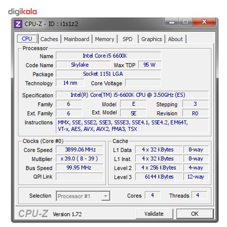Viewport: 227px width, 227px height.
Task: Click the Instructions list box
Action: point(132,126)
